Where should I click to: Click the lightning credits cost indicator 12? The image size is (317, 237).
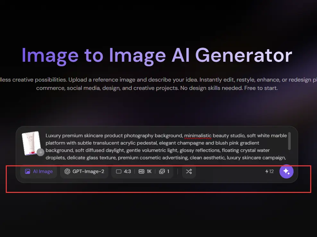[x=269, y=171]
